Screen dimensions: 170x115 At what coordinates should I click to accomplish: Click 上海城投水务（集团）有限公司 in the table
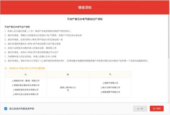click(25, 81)
